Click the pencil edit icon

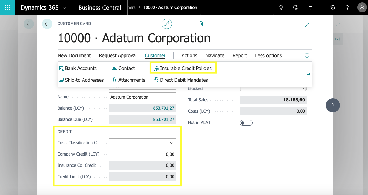click(x=167, y=24)
